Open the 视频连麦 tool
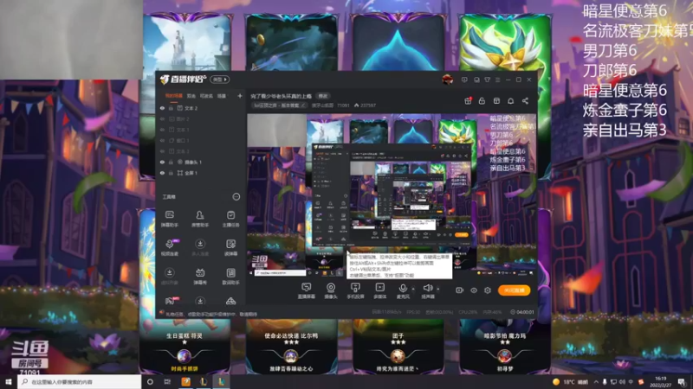 coord(169,247)
